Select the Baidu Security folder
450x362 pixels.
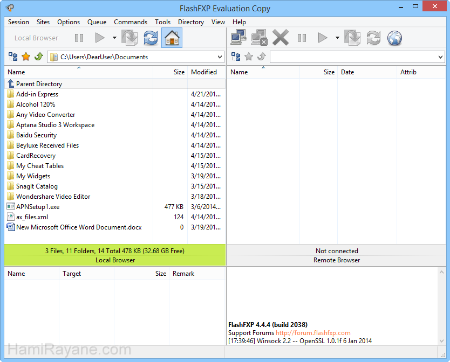115,135
